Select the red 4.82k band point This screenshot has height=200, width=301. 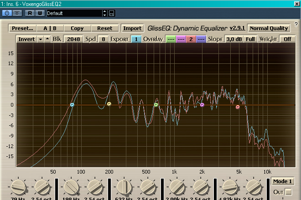[238, 107]
